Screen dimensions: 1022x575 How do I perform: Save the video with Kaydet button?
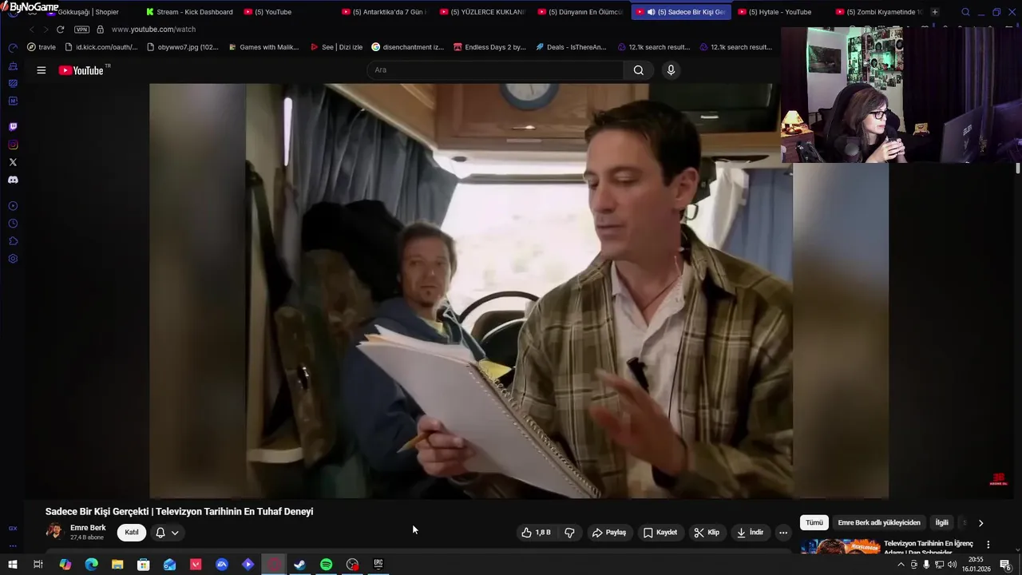[660, 533]
